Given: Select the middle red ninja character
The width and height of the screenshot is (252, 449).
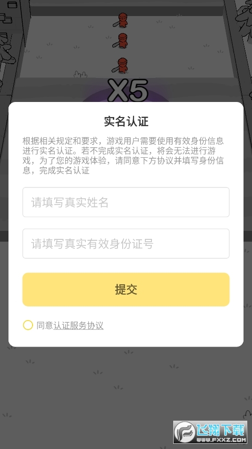Looking at the screenshot, I should tap(122, 41).
